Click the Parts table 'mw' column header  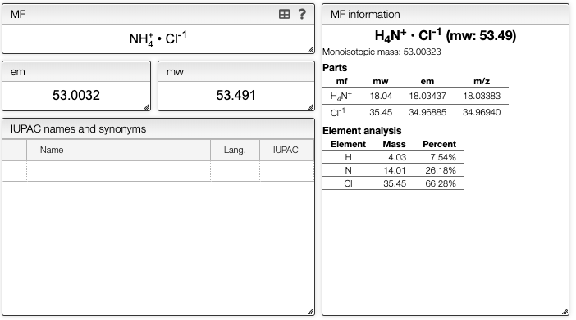click(381, 81)
